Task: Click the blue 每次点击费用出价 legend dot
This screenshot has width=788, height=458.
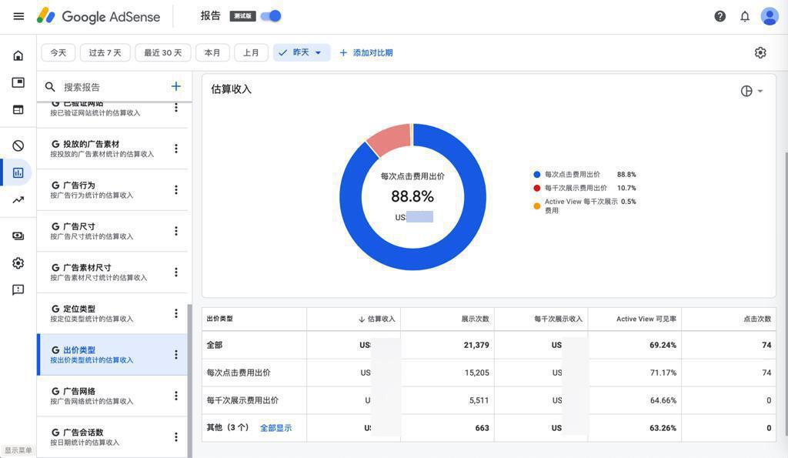Action: click(x=536, y=175)
